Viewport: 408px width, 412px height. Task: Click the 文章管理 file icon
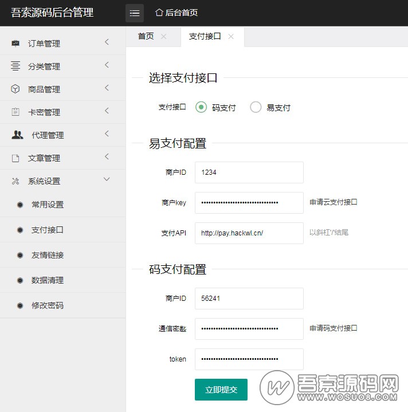(x=15, y=158)
